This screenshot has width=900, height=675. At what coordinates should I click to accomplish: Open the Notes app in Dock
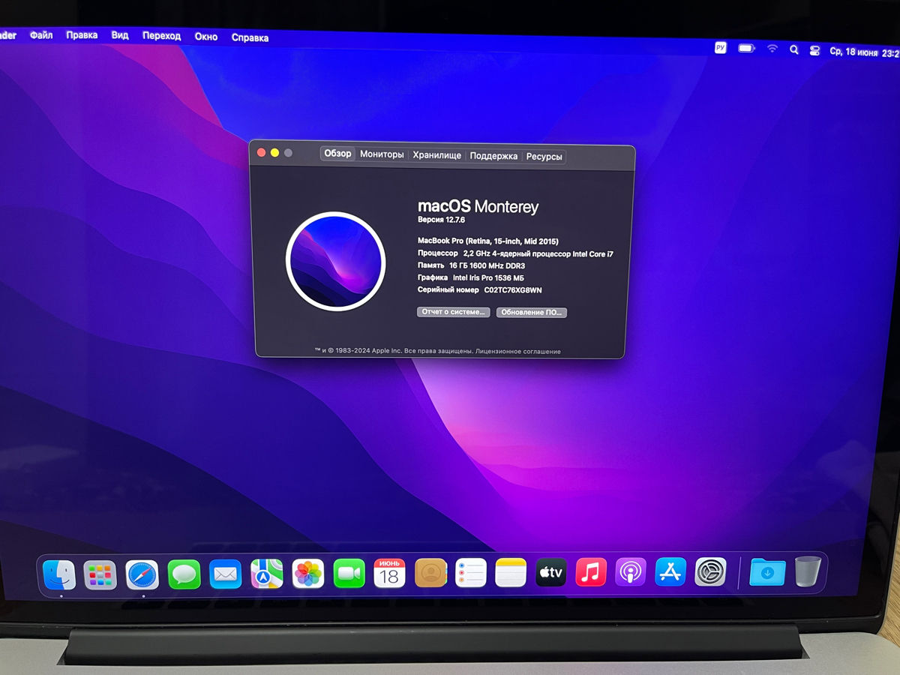pos(511,573)
